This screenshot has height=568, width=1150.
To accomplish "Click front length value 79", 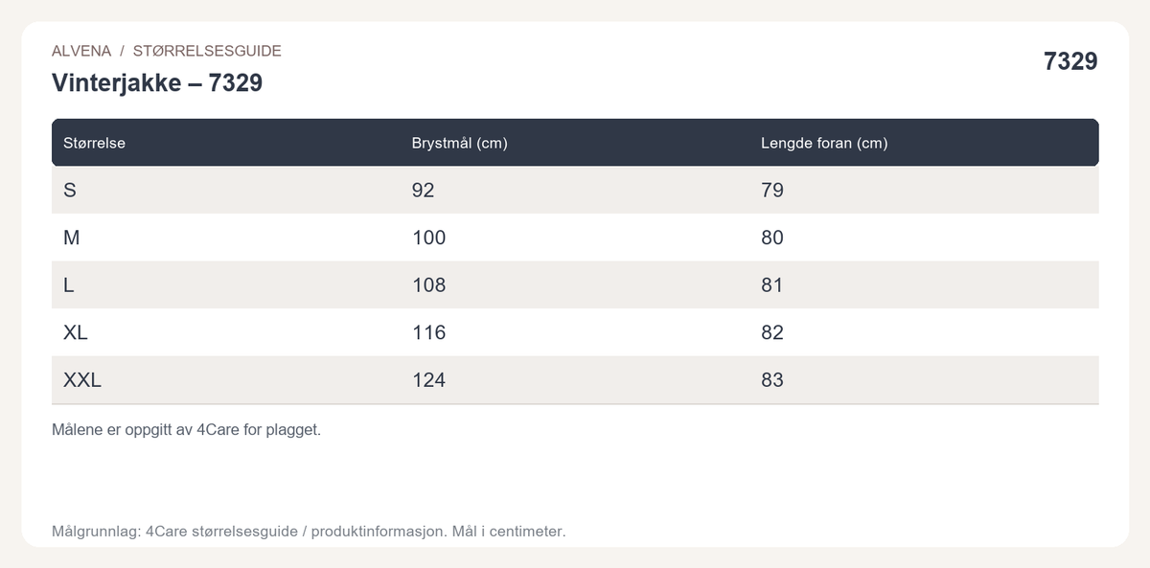I will [x=771, y=190].
